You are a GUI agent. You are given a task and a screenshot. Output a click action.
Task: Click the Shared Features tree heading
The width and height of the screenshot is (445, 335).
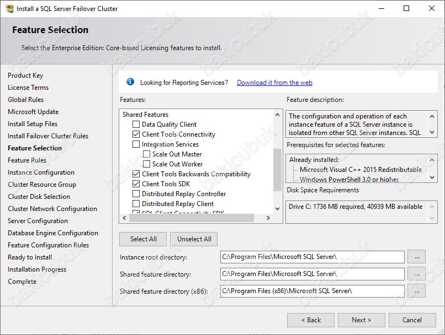[x=145, y=115]
